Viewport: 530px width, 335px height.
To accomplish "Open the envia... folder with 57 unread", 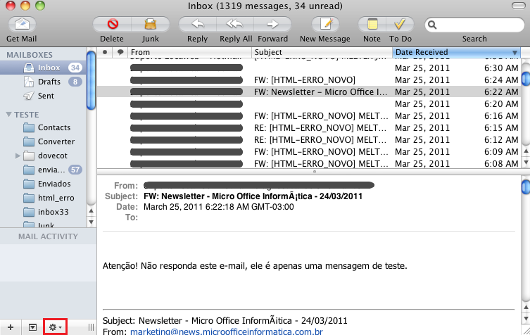I will click(43, 170).
